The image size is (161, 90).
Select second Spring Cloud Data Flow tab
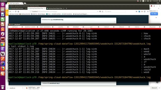point(55,8)
